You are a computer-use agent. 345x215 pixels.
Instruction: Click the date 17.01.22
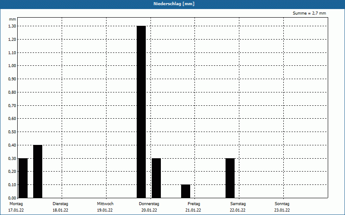(x=16, y=210)
